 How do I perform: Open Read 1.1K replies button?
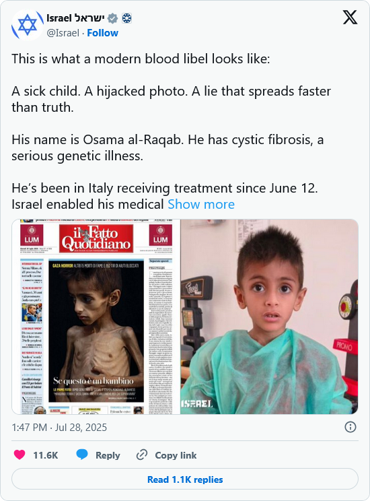pos(185,479)
